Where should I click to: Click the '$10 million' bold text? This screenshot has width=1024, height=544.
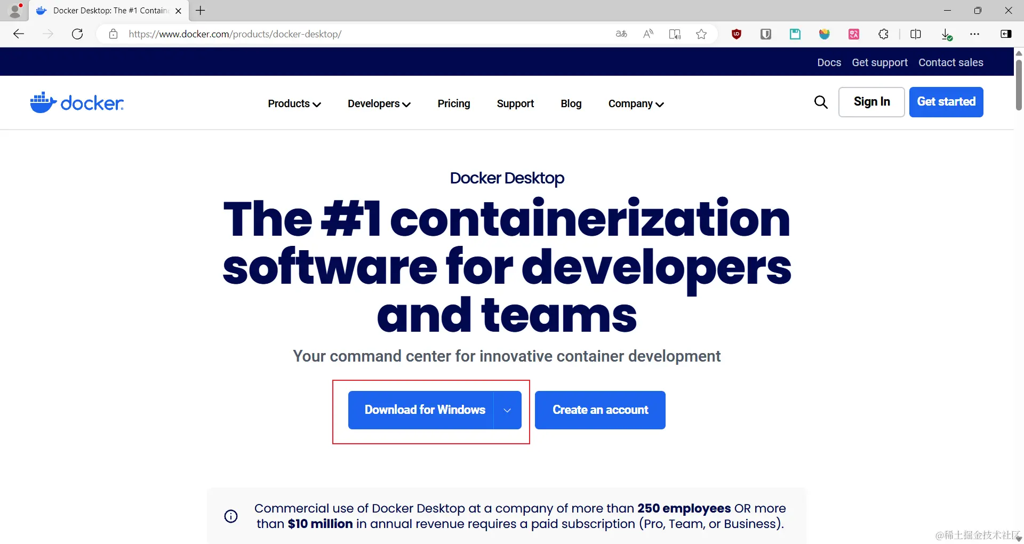(x=321, y=524)
